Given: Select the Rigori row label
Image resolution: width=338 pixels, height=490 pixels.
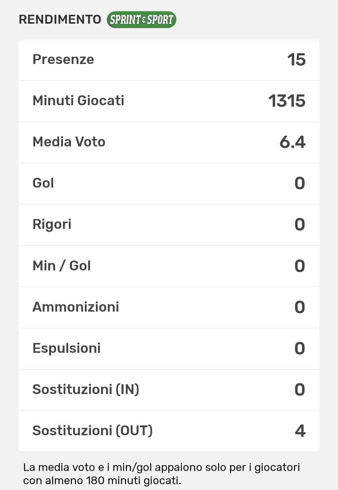Looking at the screenshot, I should (x=52, y=224).
